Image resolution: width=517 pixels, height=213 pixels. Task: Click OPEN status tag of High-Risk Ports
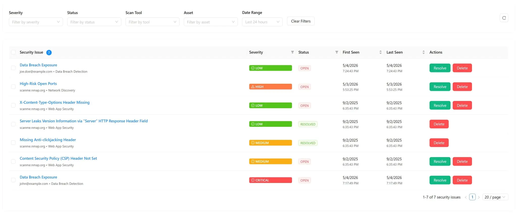point(304,87)
